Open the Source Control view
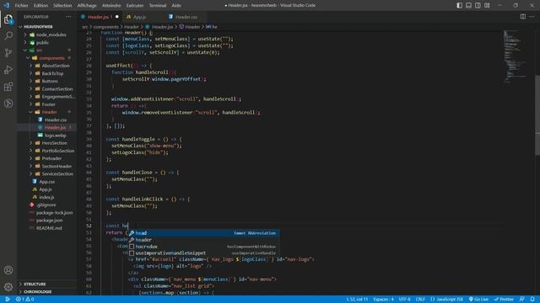Screen dimensions: 540x303 coord(8,52)
